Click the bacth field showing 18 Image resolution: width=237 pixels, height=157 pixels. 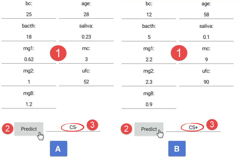pos(29,37)
